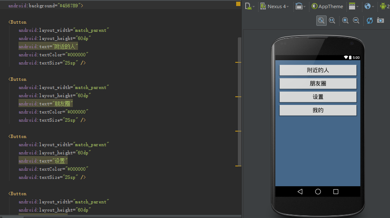Click the <Button tag of the 朋友圈 block
The image size is (390, 218).
17,79
